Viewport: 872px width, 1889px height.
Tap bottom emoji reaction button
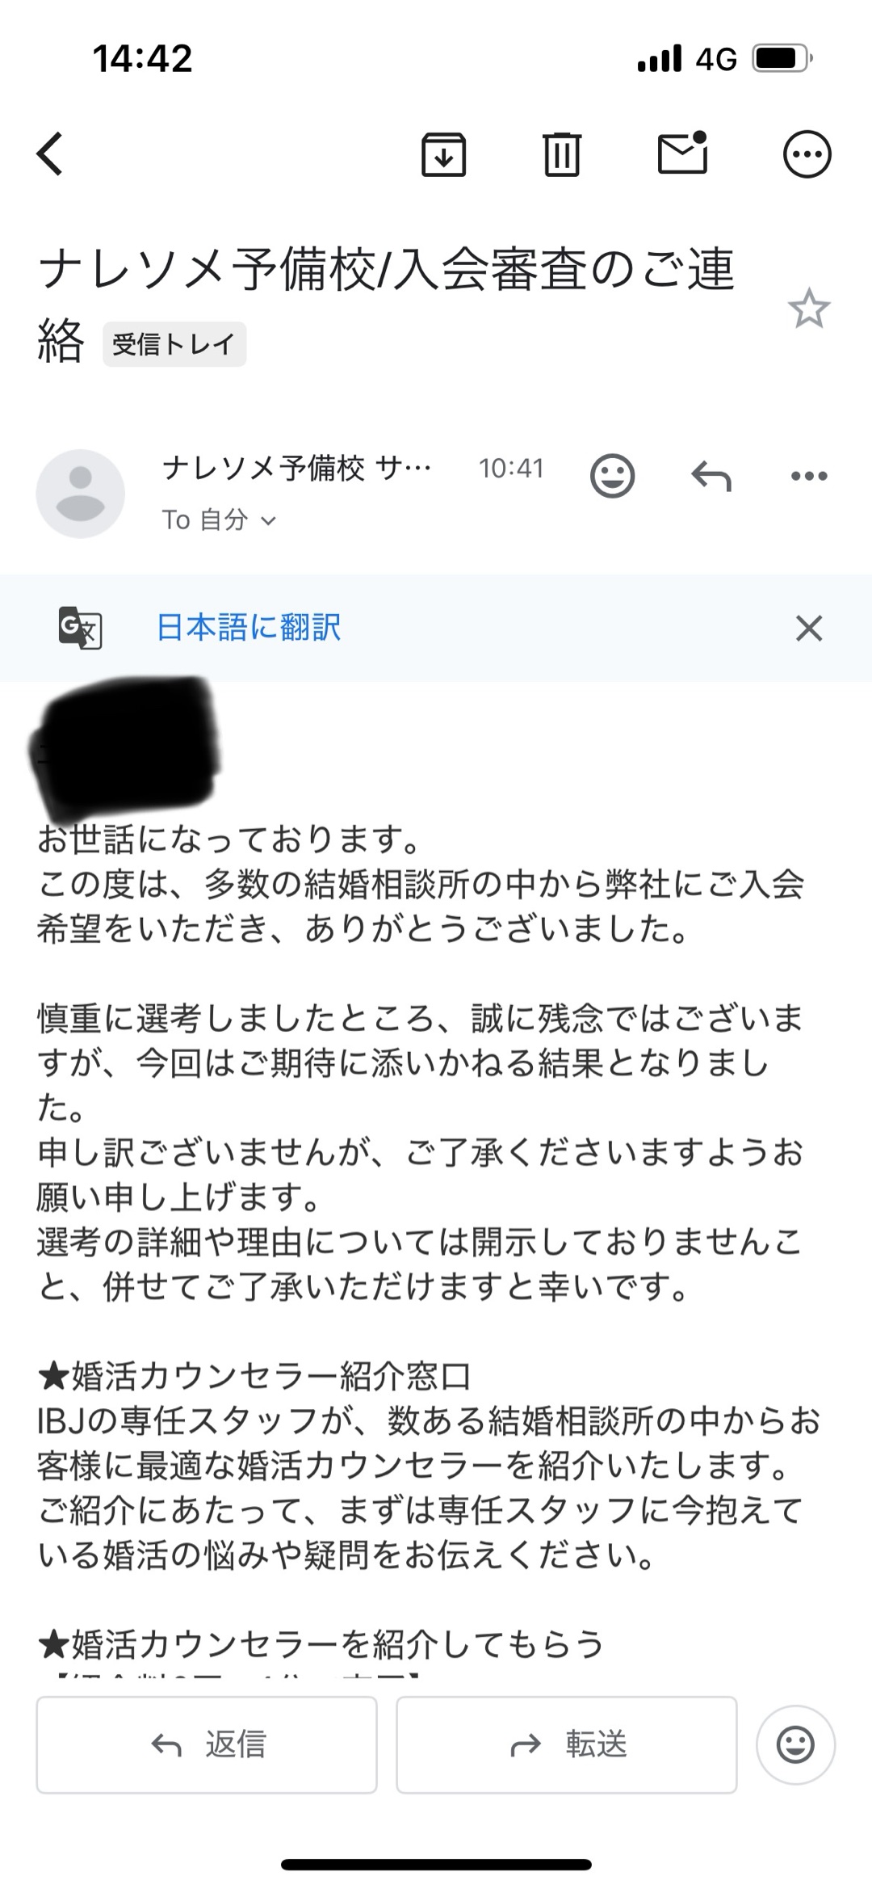coord(795,1744)
